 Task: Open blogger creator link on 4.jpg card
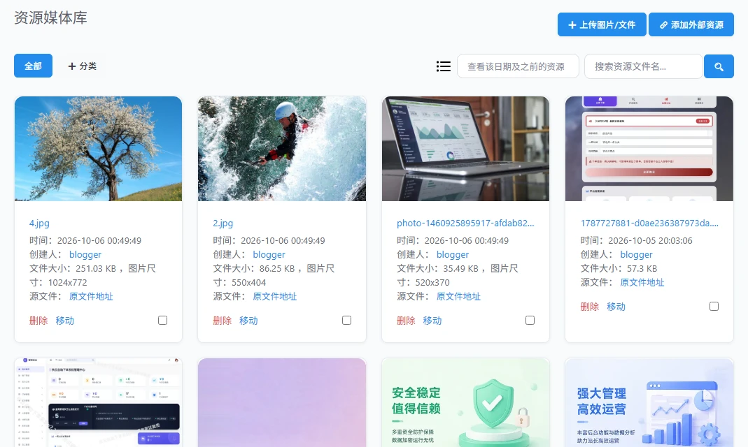coord(85,255)
